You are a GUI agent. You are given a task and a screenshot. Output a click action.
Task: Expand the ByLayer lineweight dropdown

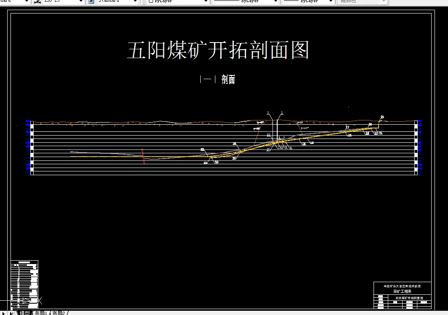coord(331,1)
